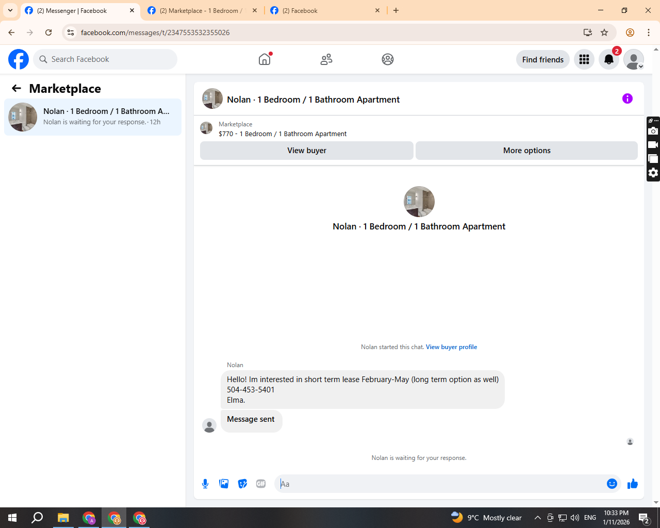
Task: Send a thumbs-up like
Action: coord(633,484)
